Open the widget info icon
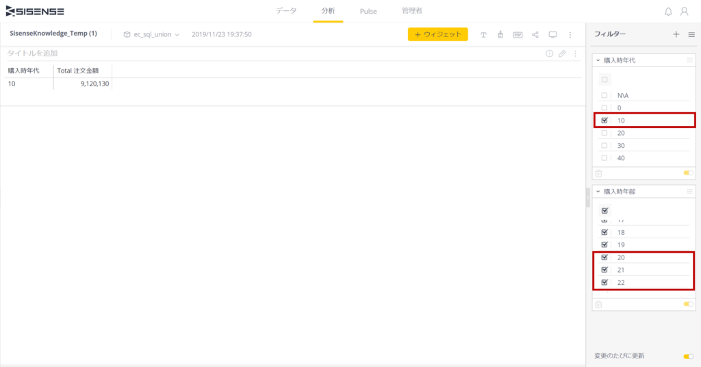The height and width of the screenshot is (367, 701). point(549,53)
